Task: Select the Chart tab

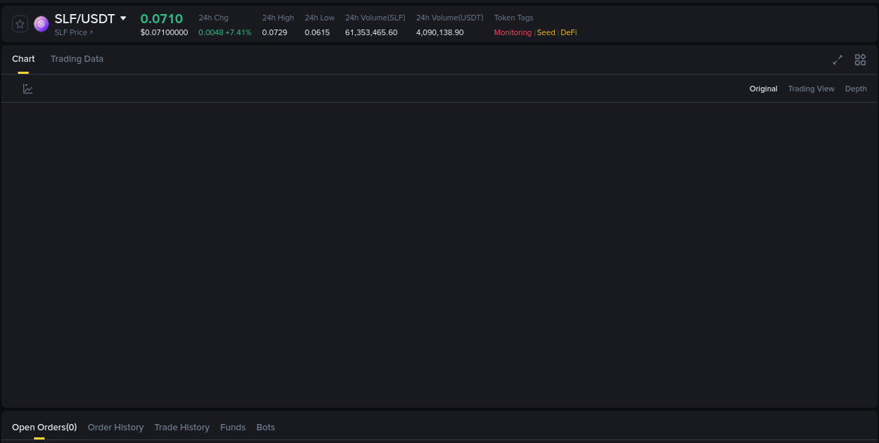Action: coord(23,59)
